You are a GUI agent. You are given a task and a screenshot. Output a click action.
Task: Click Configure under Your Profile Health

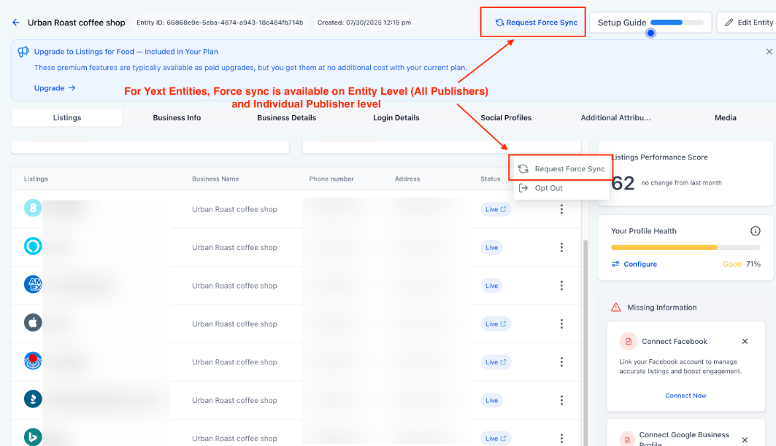coord(639,264)
